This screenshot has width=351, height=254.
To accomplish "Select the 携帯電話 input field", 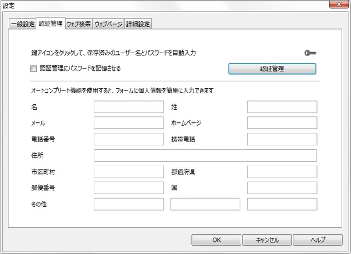I will [282, 139].
